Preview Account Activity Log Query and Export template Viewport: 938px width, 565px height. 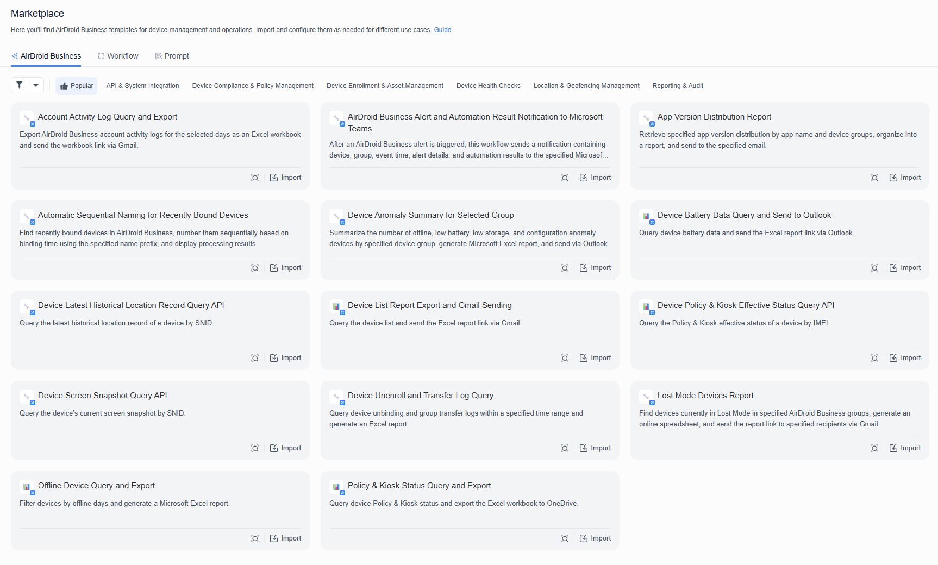(255, 178)
